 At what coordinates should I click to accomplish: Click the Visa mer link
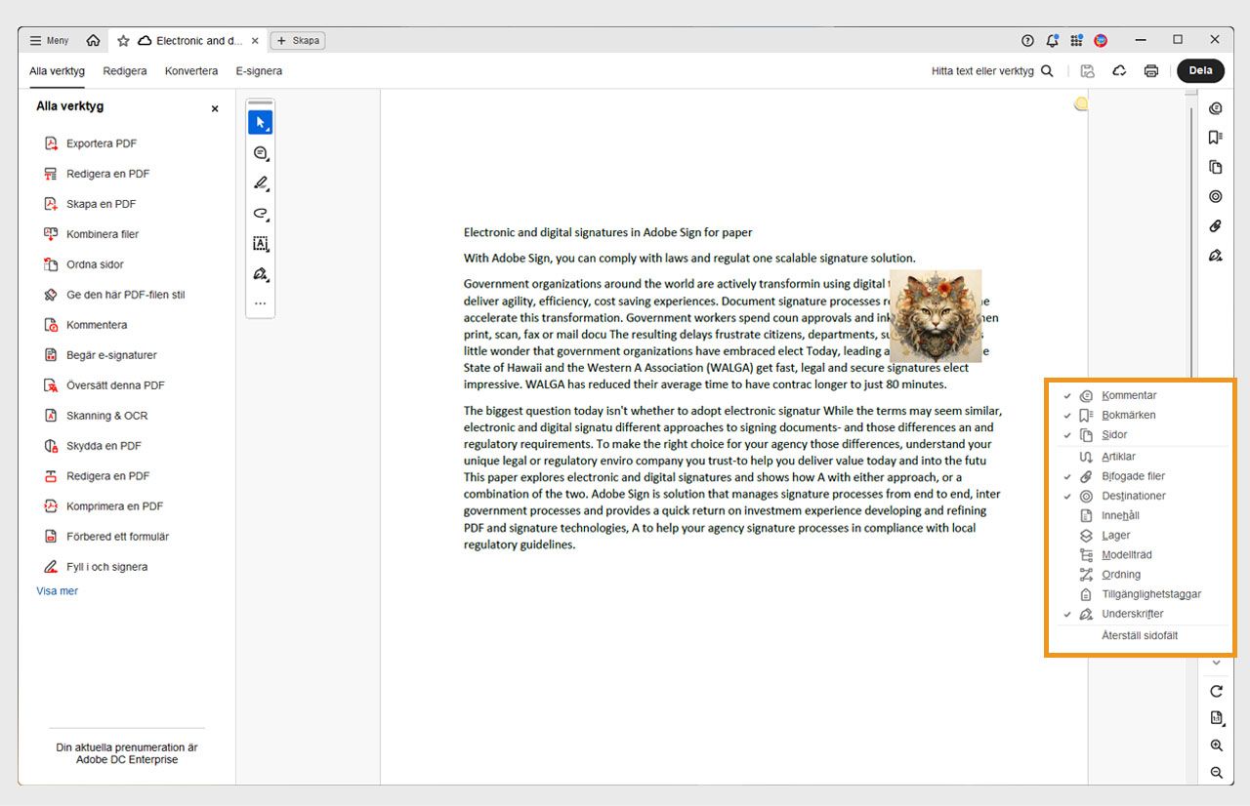point(58,591)
